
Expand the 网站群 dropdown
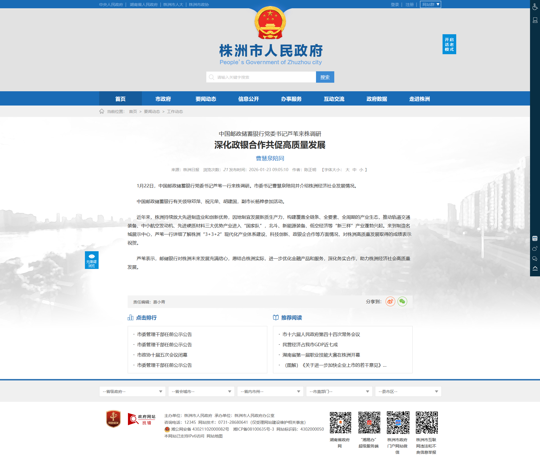(430, 5)
